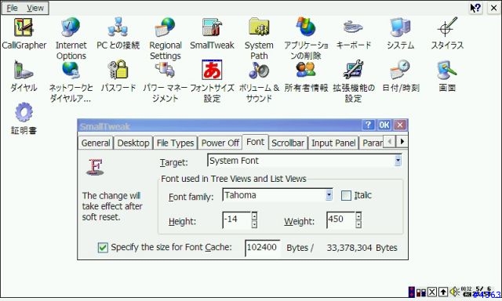Open the 画面 display applet
Screen dimensions: 502x301
(x=447, y=76)
